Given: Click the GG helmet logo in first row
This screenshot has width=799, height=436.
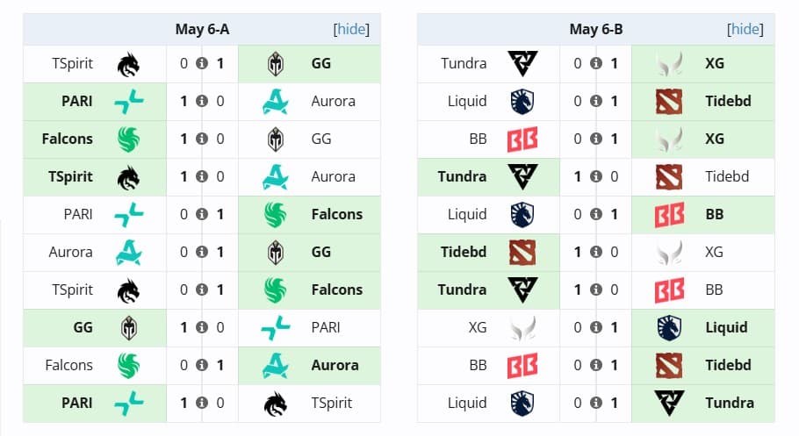Looking at the screenshot, I should 277,63.
